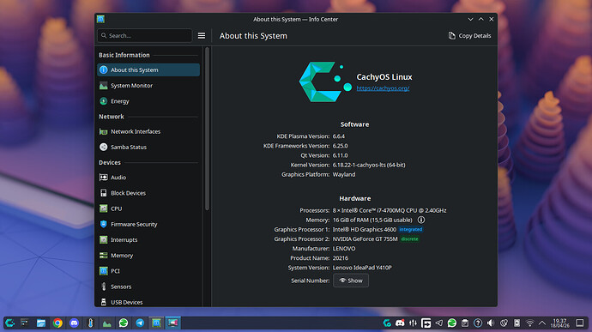Click the sidebar vertical scrollbar
Viewport: 592px width, 332px height.
[207, 129]
